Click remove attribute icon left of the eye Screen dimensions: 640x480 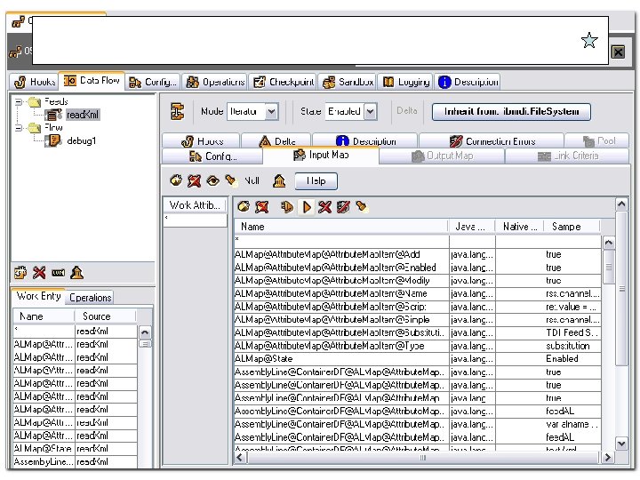point(195,180)
